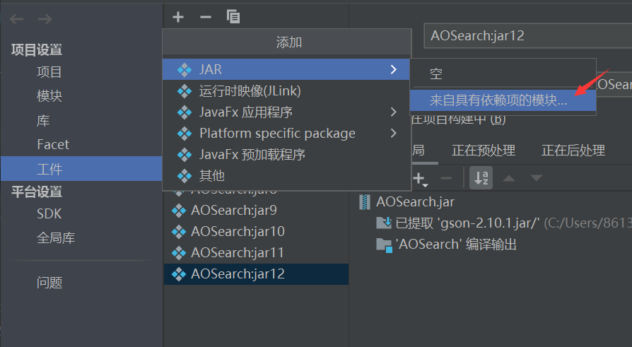
Task: Expand the JAR submenu arrow
Action: click(x=393, y=69)
